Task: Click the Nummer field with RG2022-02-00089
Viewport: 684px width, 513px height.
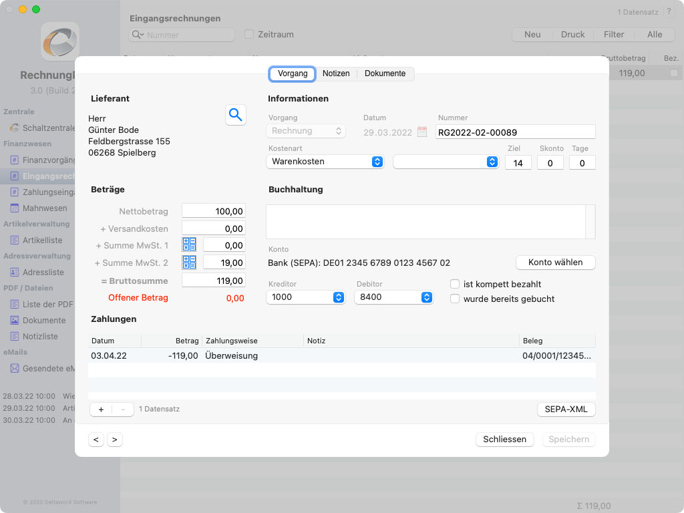Action: (x=515, y=132)
